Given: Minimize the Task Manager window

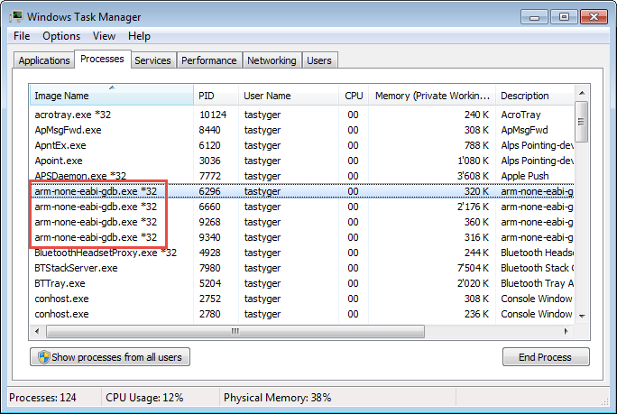Looking at the screenshot, I should pyautogui.click(x=534, y=17).
